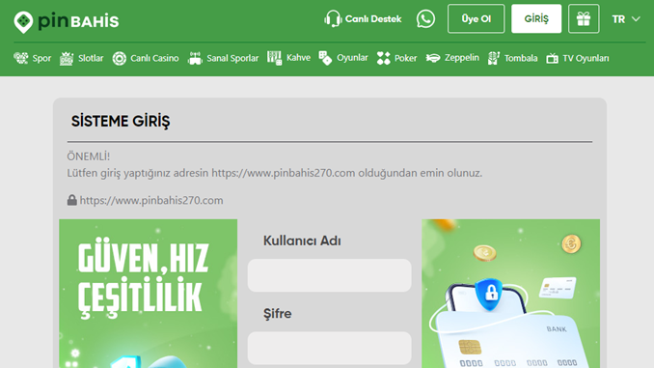Click the Üye Ol button
The image size is (654, 368).
[x=476, y=18]
